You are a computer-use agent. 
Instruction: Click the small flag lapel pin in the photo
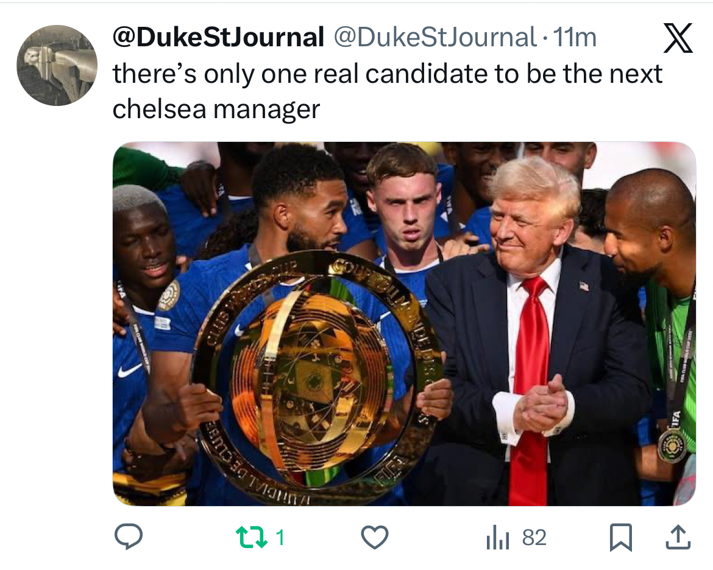tap(584, 286)
